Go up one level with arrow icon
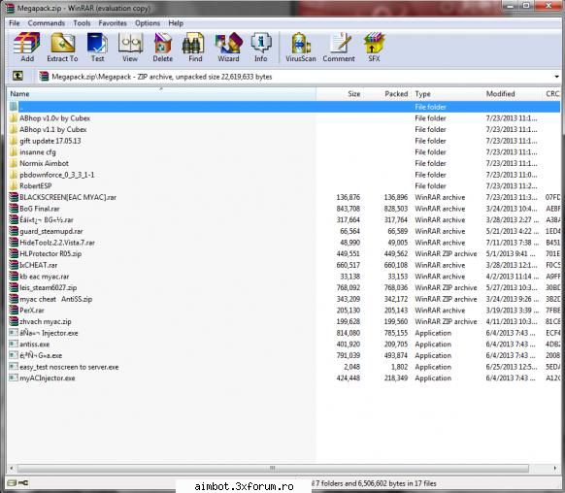The width and height of the screenshot is (565, 493). tap(17, 76)
